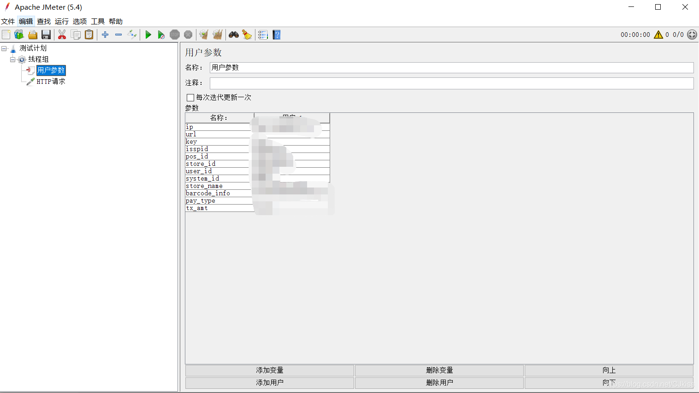Image resolution: width=699 pixels, height=393 pixels.
Task: Select the barcode_info parameter row
Action: pyautogui.click(x=257, y=194)
